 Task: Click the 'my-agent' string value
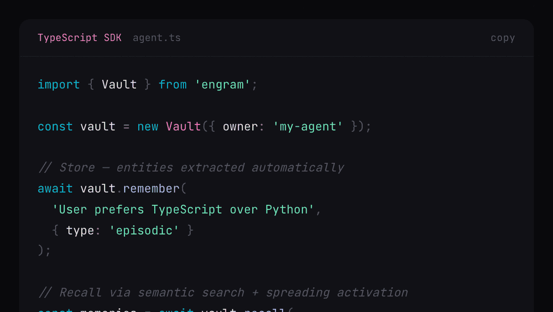click(x=308, y=126)
